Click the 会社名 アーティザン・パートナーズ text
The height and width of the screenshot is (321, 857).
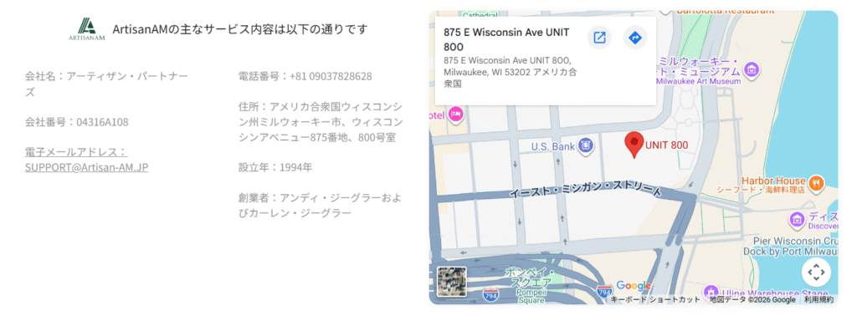tap(107, 84)
